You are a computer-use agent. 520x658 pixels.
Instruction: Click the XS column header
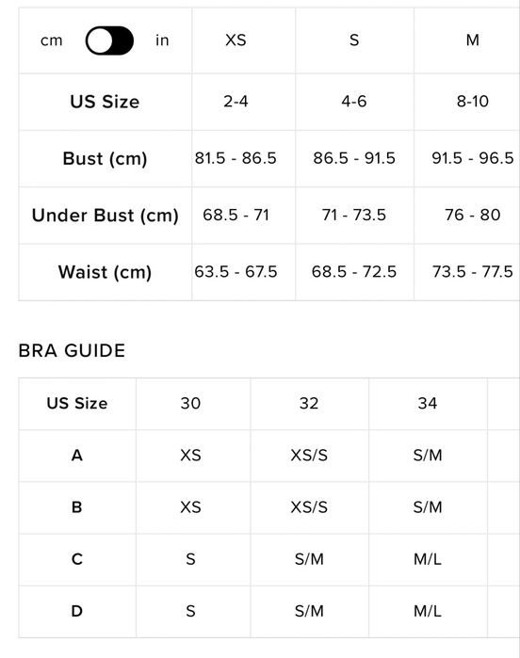[236, 40]
